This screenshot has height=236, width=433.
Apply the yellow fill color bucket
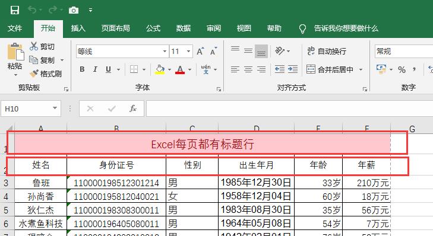[x=160, y=69]
